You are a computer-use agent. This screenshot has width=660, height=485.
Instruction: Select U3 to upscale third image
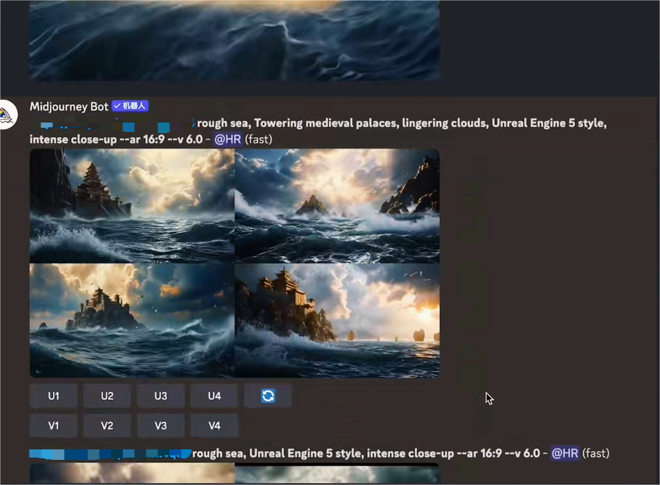[x=161, y=396]
